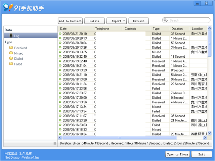Sort by the Duration column header
215x161 pixels.
(x=179, y=29)
